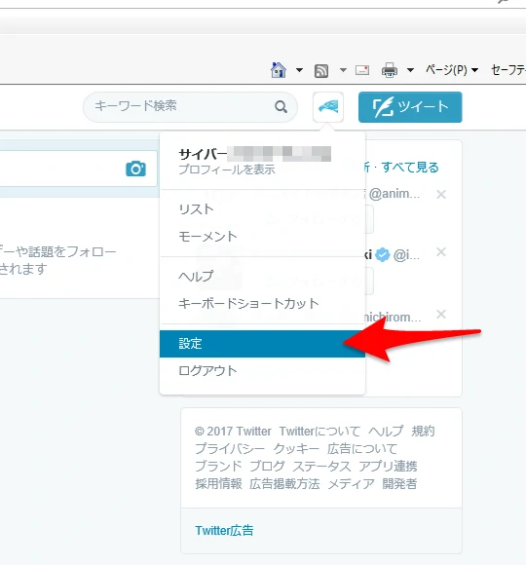Click the verified badge icon
This screenshot has height=565, width=526.
(x=383, y=255)
